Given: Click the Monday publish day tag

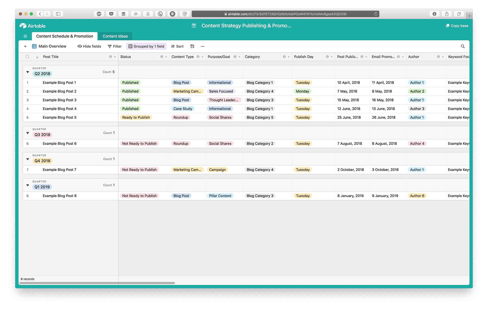Looking at the screenshot, I should coord(303,91).
